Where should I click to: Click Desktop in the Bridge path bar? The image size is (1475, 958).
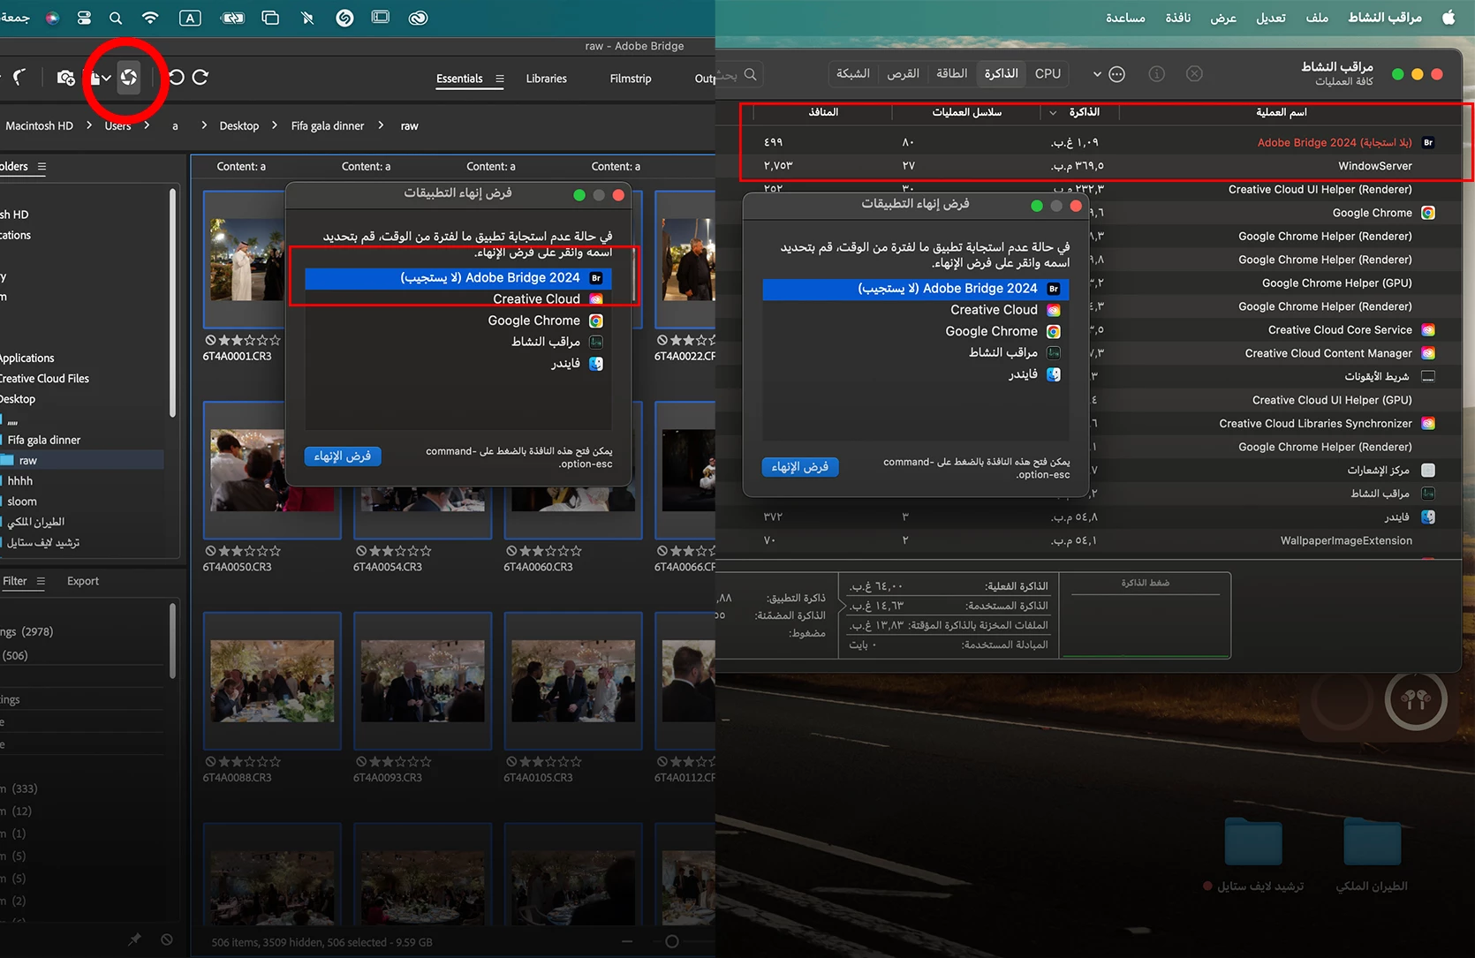pyautogui.click(x=238, y=125)
